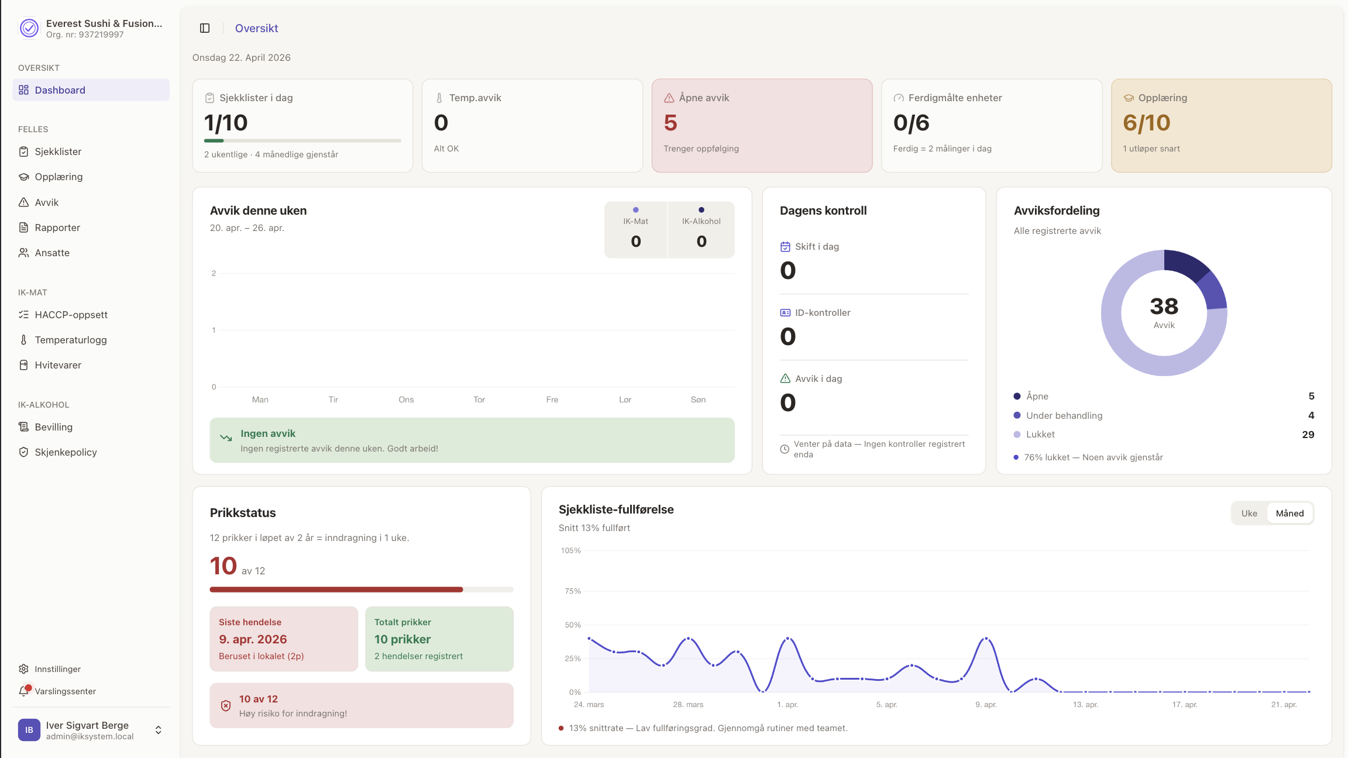The image size is (1348, 758).
Task: Click the Temperaturlogg thermometer icon
Action: tap(23, 340)
